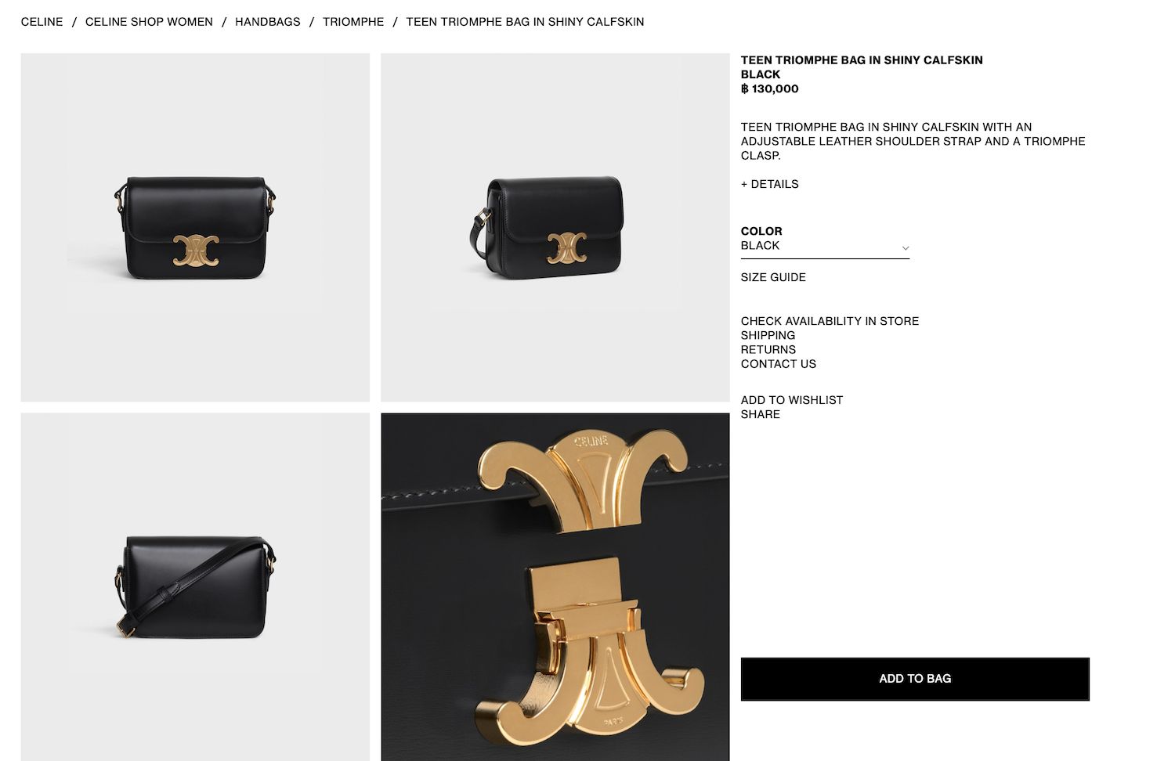Viewport: 1175px width, 761px height.
Task: Open SHIPPING information
Action: pyautogui.click(x=768, y=335)
